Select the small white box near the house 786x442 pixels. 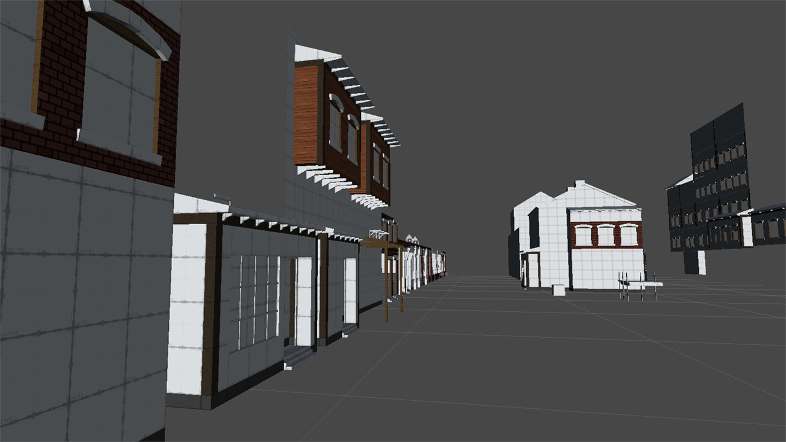(560, 289)
